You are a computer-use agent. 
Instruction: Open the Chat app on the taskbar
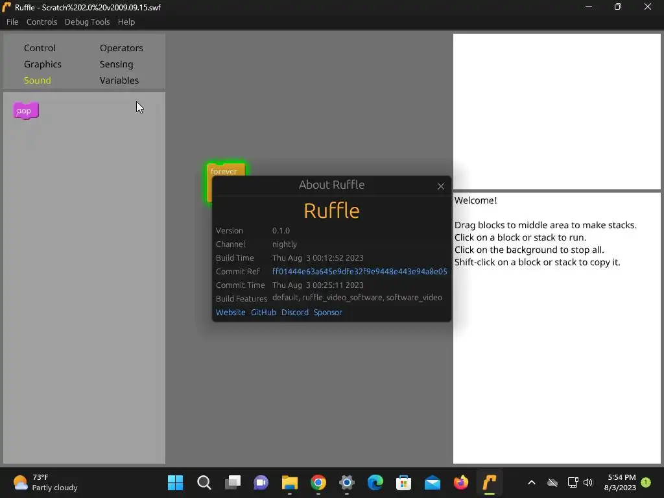point(261,482)
